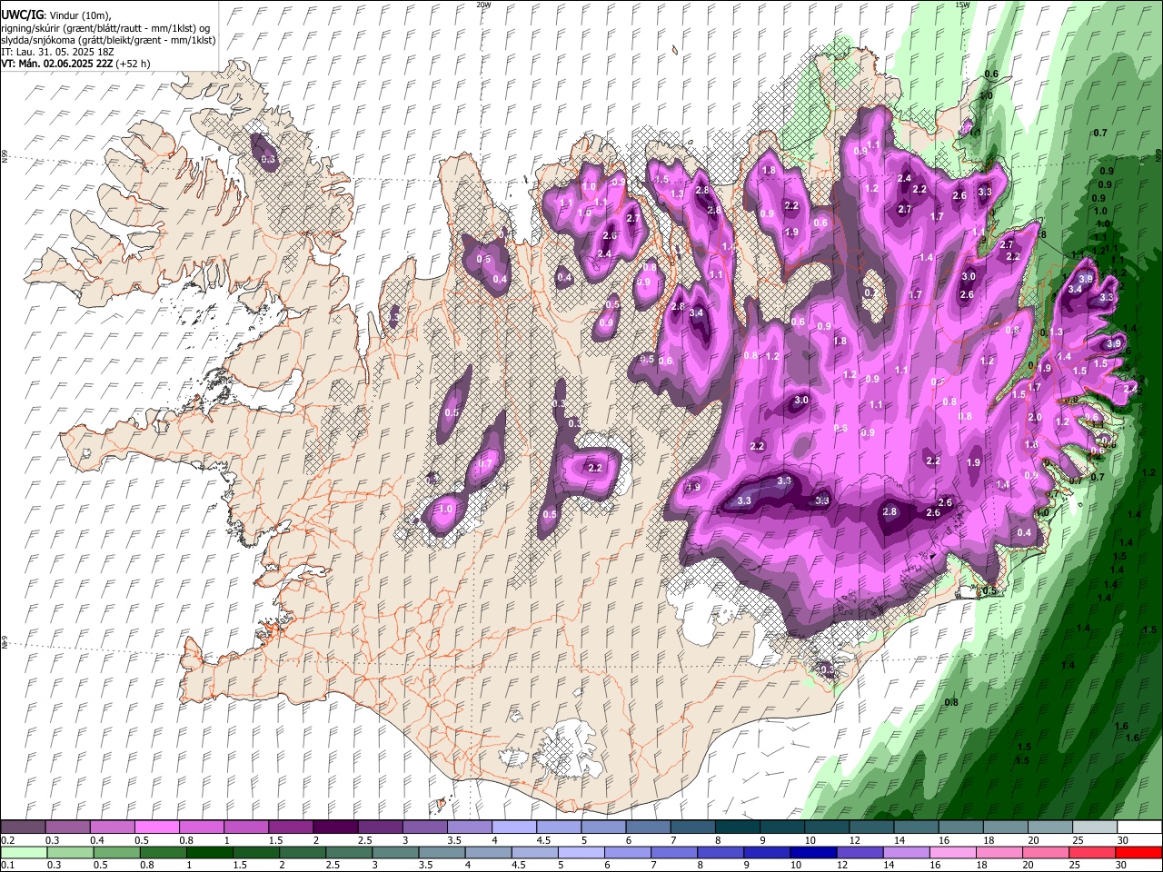Pick the darkest purple upper swatch at 2

coord(334,827)
